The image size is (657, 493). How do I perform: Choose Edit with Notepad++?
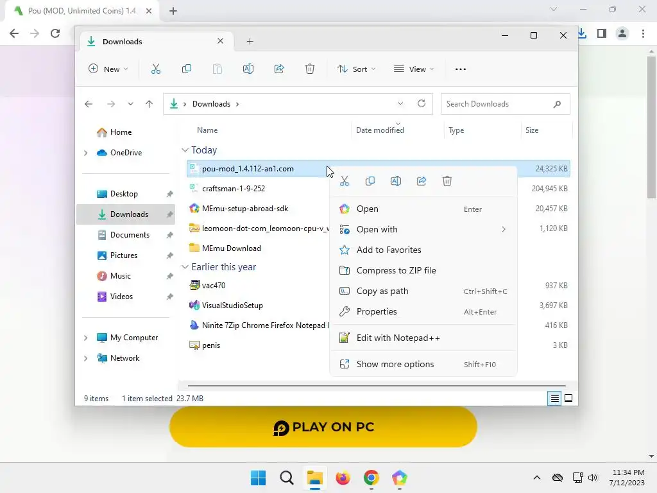pos(423,338)
